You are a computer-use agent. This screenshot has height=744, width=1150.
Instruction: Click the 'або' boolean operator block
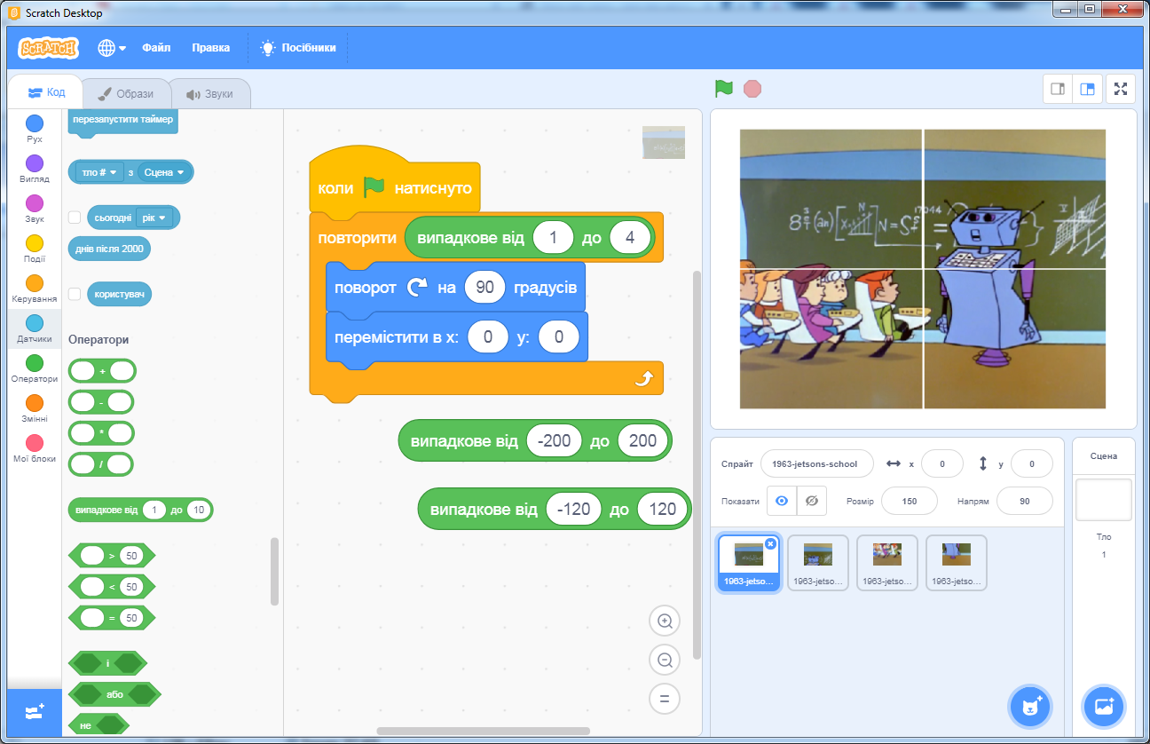[x=114, y=693]
